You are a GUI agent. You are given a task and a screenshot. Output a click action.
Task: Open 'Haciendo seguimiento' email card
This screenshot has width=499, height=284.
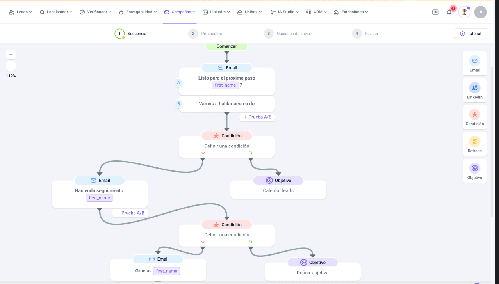coord(100,194)
